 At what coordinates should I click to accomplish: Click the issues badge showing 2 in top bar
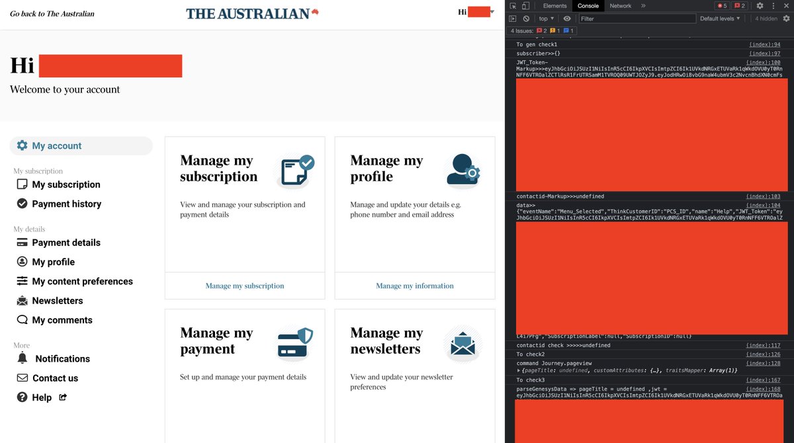(740, 6)
